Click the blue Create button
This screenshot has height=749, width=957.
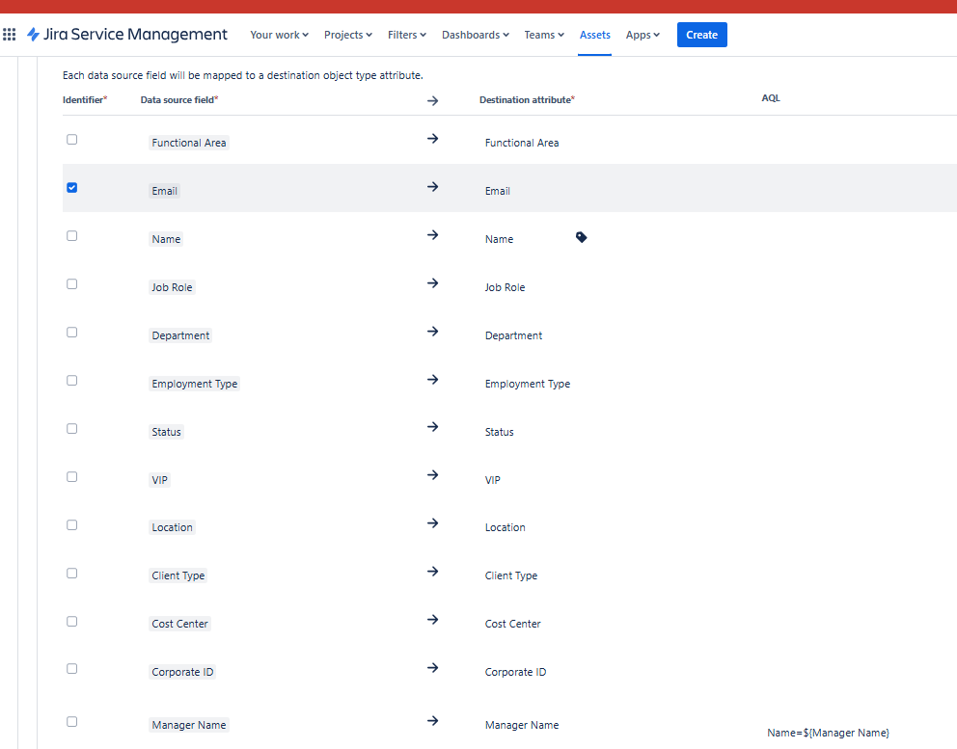pos(702,35)
